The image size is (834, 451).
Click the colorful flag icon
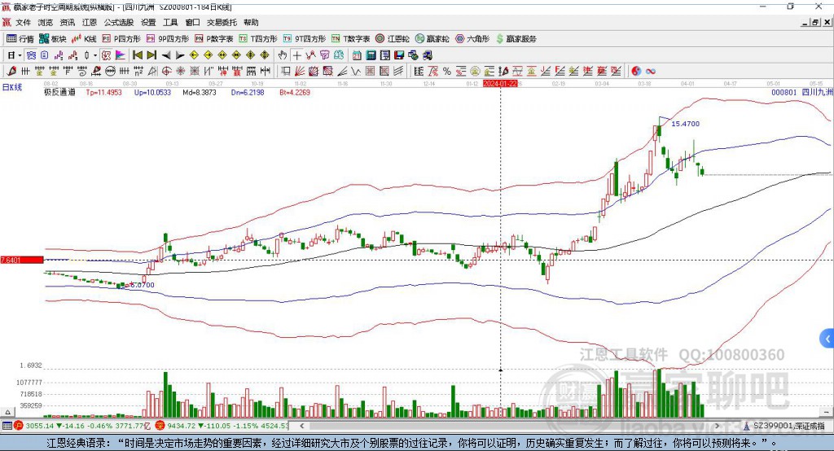(121, 55)
